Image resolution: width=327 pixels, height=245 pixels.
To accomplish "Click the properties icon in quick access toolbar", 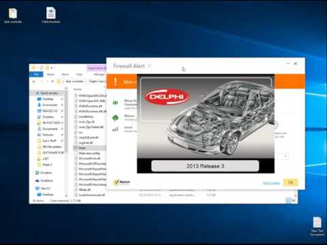I will pyautogui.click(x=42, y=67).
